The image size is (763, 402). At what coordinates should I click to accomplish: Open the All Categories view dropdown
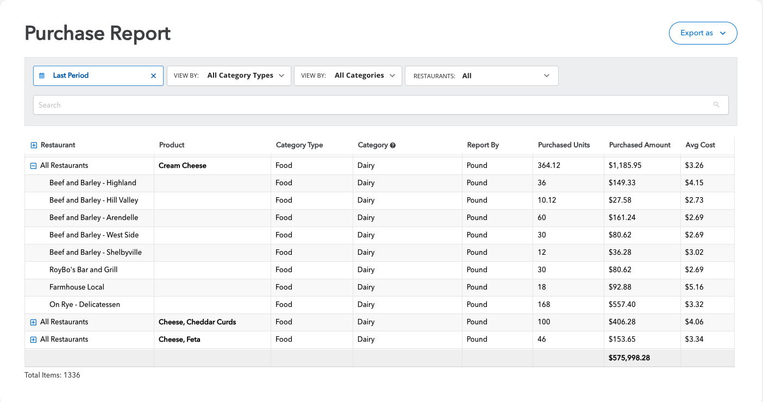click(x=348, y=76)
